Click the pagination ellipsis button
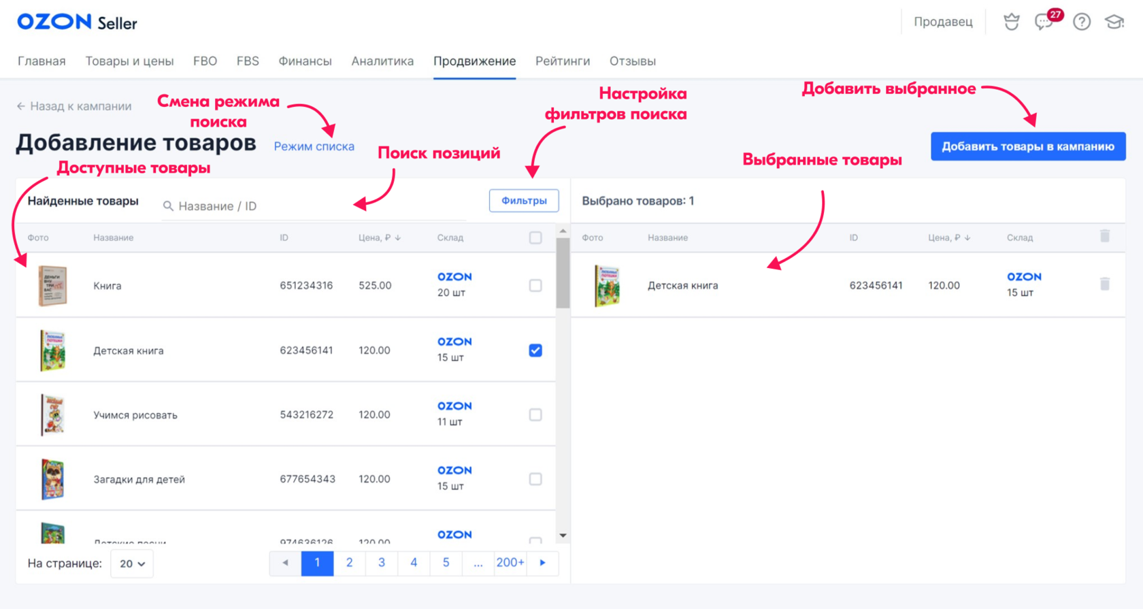 [478, 563]
